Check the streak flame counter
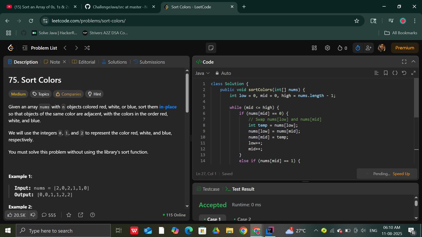 [342, 48]
